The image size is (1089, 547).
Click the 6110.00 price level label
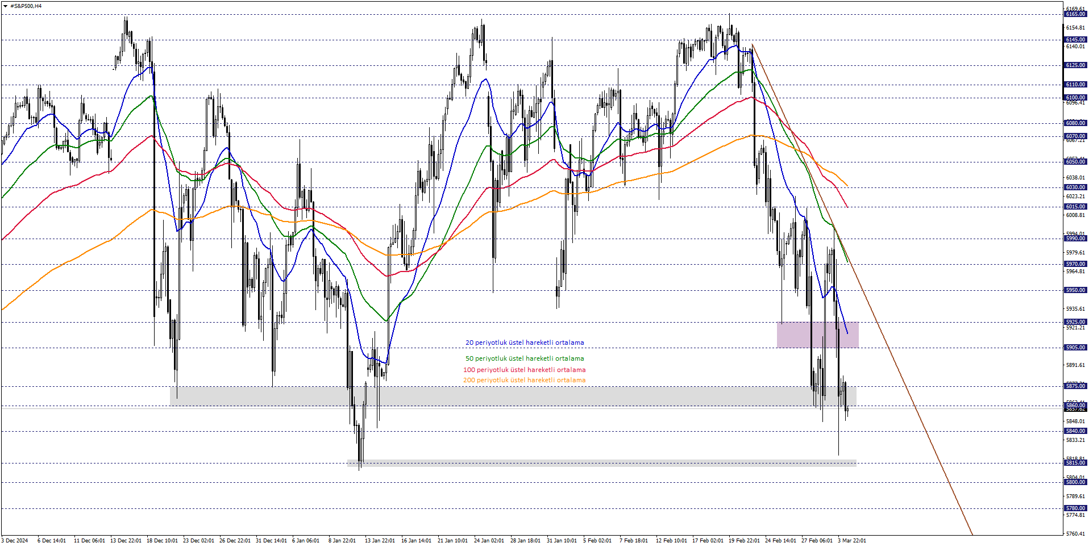pyautogui.click(x=1075, y=85)
